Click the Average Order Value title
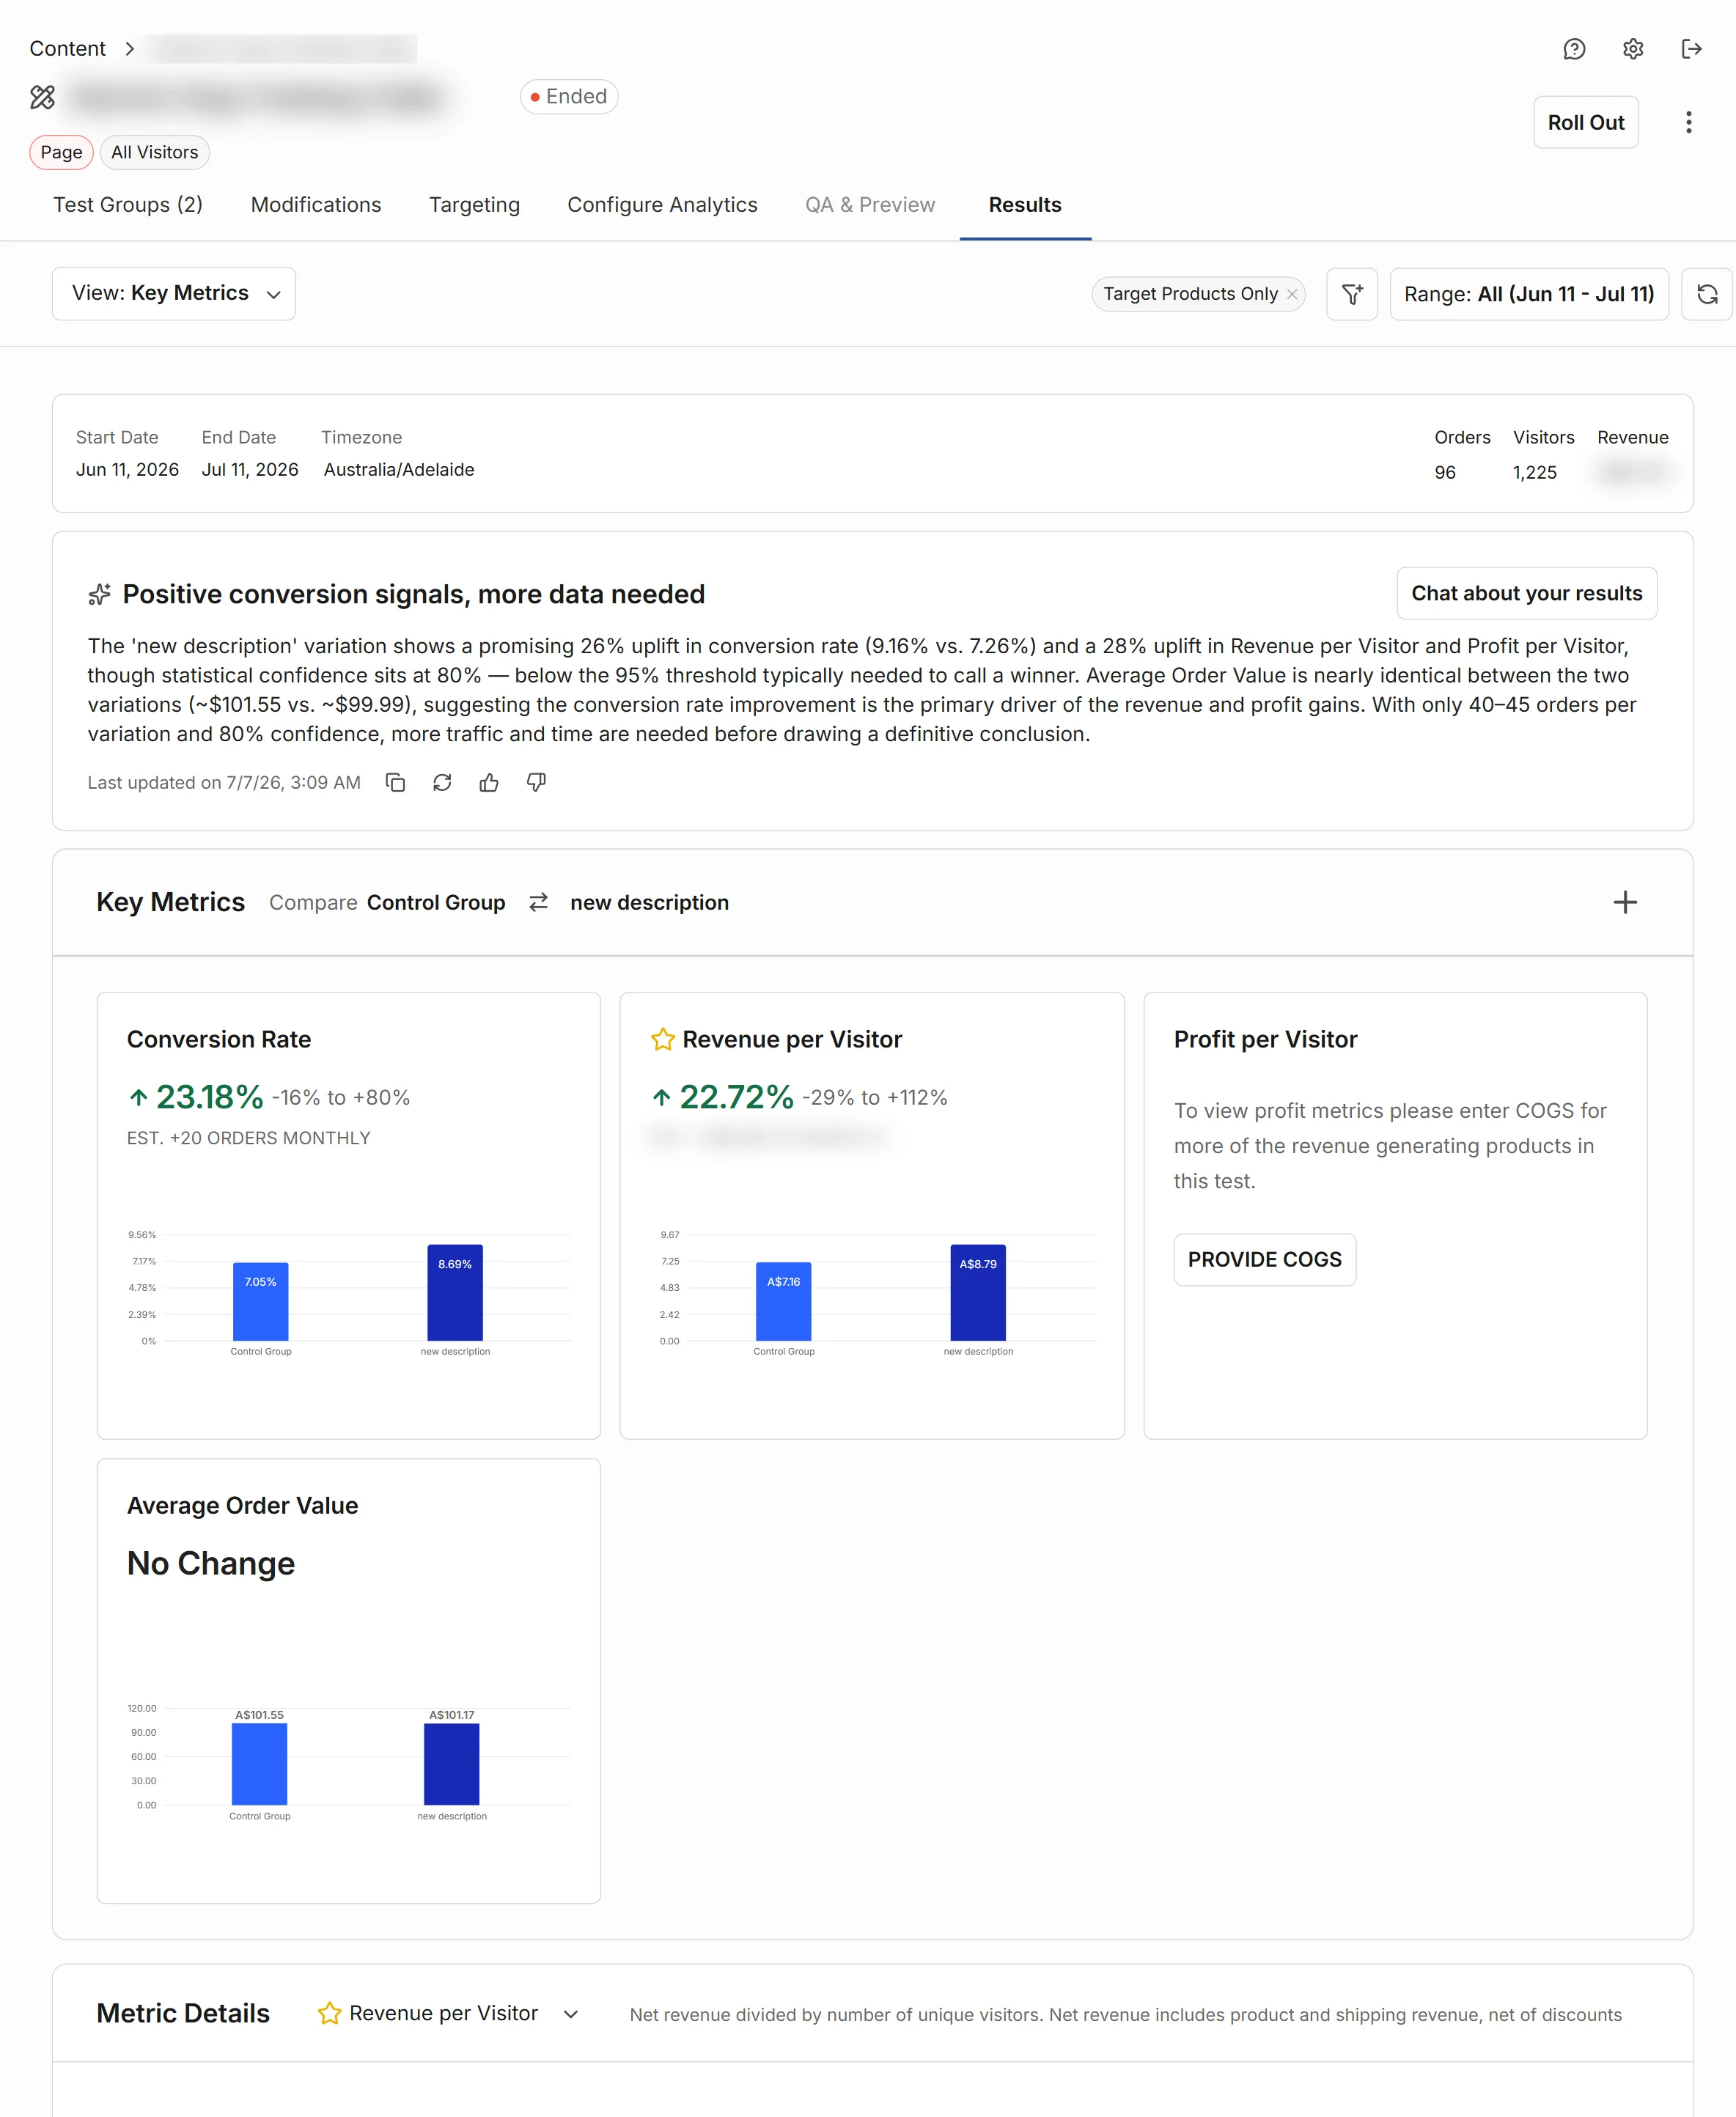This screenshot has width=1736, height=2117. (242, 1505)
